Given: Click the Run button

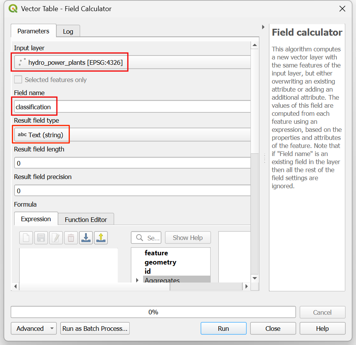Looking at the screenshot, I should pos(223,328).
